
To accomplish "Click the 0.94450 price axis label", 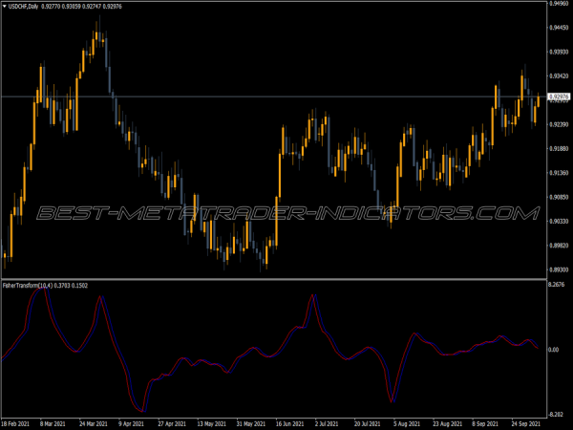I will tap(559, 28).
